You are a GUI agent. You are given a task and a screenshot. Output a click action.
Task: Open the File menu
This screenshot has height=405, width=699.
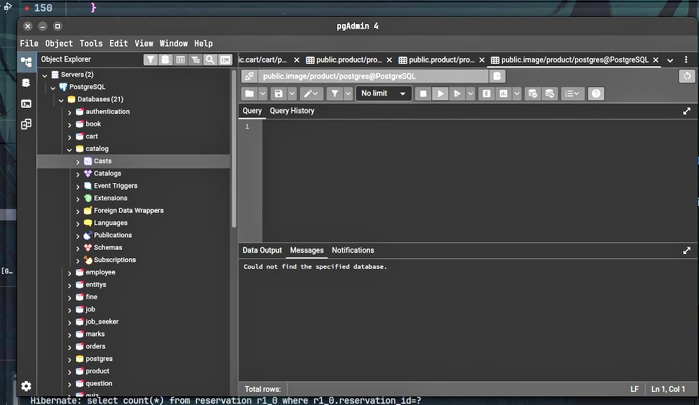29,43
